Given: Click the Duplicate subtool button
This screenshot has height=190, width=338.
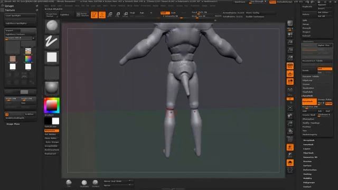Looking at the screenshot, I should [309, 7].
